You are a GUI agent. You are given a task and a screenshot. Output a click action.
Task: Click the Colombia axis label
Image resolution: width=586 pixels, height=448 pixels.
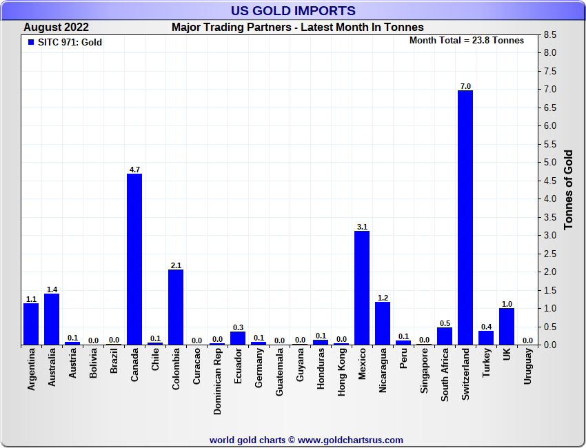pyautogui.click(x=176, y=369)
